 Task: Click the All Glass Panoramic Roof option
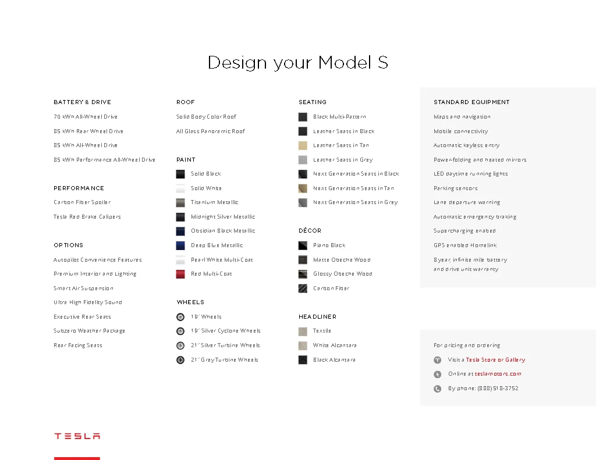(211, 131)
